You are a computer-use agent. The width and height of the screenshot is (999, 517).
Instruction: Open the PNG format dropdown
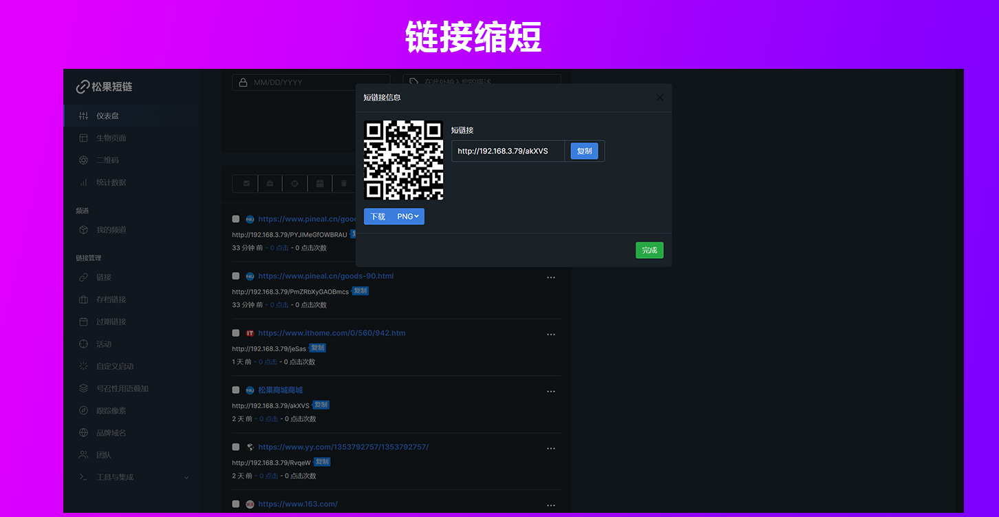point(408,217)
